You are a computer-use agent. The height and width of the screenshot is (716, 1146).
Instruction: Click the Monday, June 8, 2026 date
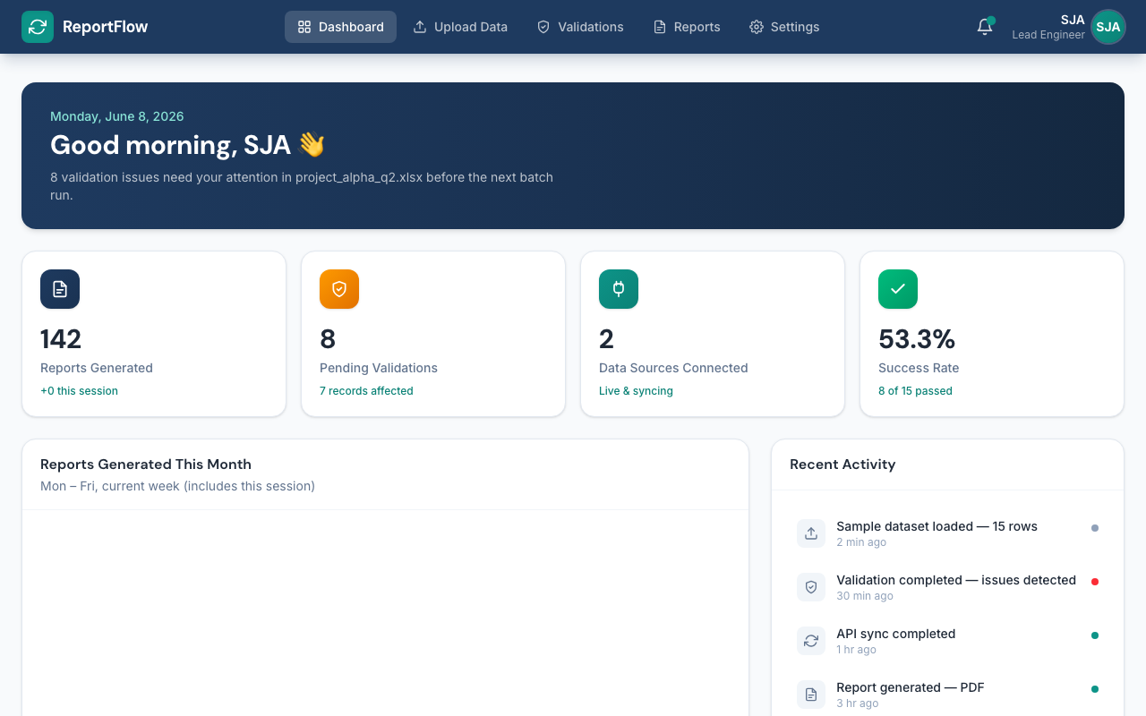point(117,116)
